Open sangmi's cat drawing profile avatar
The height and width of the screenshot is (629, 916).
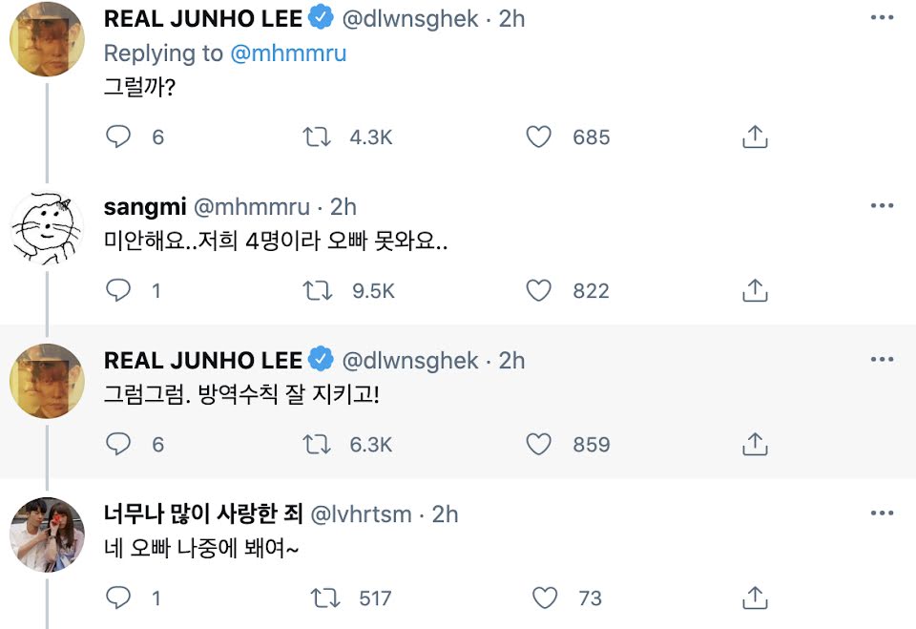point(46,228)
